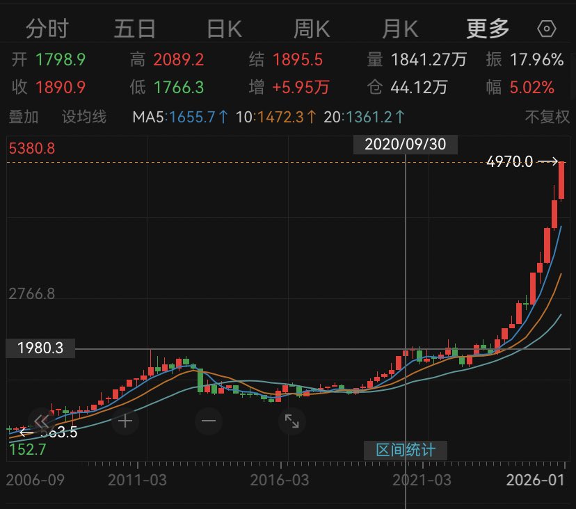Tap the 152.7 bottom axis label
The height and width of the screenshot is (509, 576).
point(28,449)
